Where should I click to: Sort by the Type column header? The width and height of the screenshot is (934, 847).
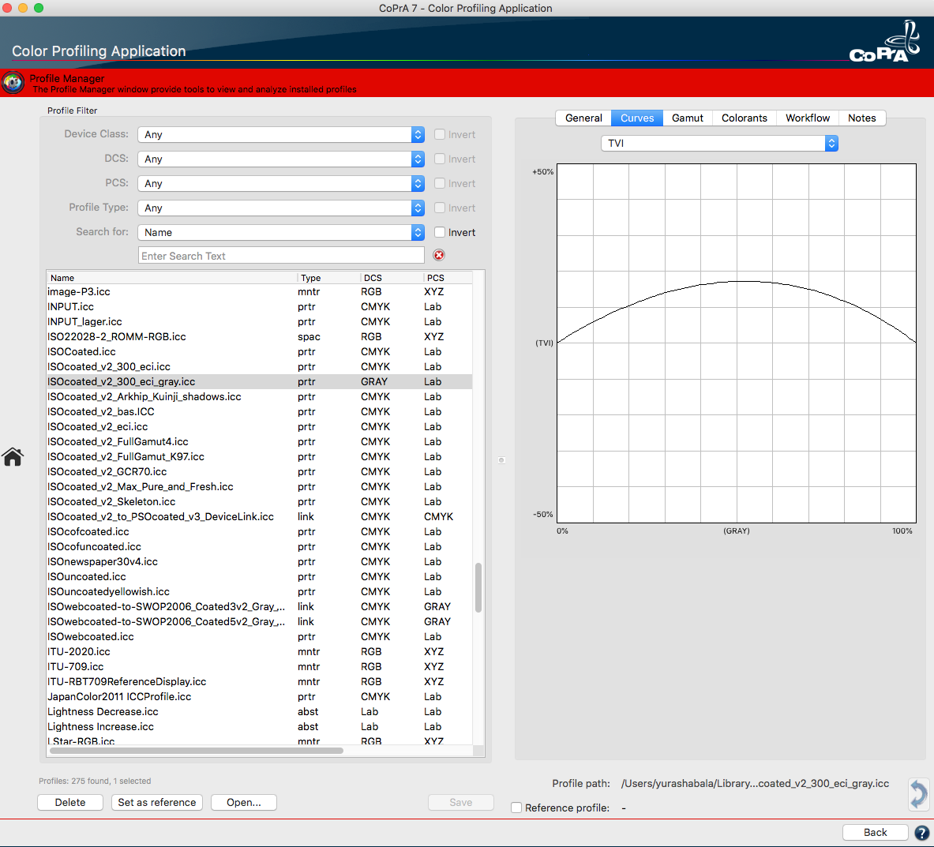pyautogui.click(x=328, y=278)
